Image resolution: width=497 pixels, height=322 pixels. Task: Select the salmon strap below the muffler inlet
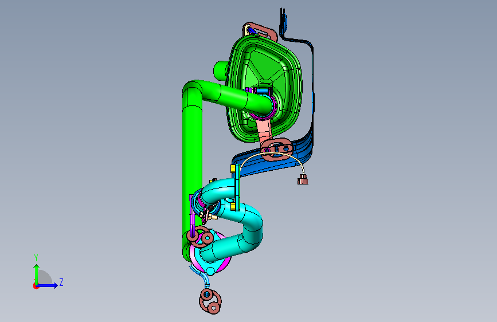(x=264, y=130)
